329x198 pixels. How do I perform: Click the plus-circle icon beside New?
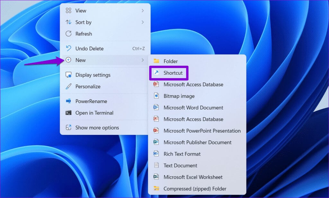click(68, 60)
